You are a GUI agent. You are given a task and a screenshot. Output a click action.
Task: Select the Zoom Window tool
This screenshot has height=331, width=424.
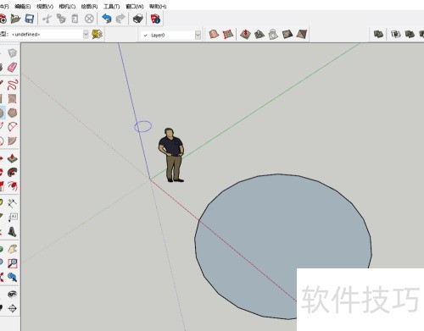click(x=13, y=263)
